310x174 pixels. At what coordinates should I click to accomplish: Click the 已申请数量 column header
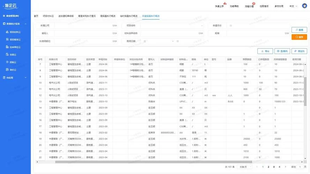[x=264, y=60]
